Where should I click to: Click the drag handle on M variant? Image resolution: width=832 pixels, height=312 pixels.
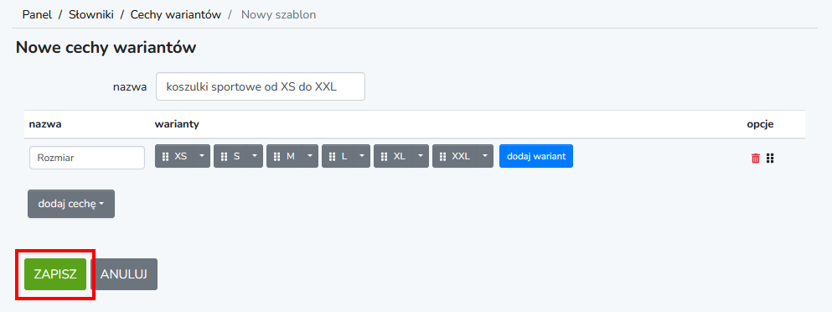[x=276, y=156]
